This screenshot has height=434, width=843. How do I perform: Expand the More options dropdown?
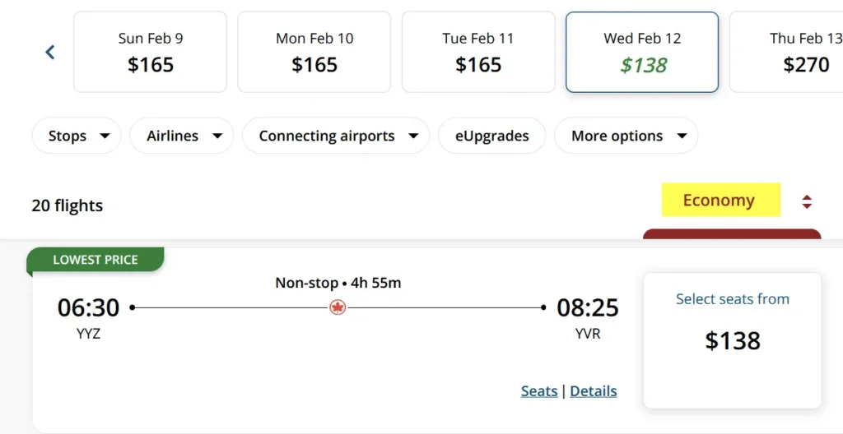(626, 136)
